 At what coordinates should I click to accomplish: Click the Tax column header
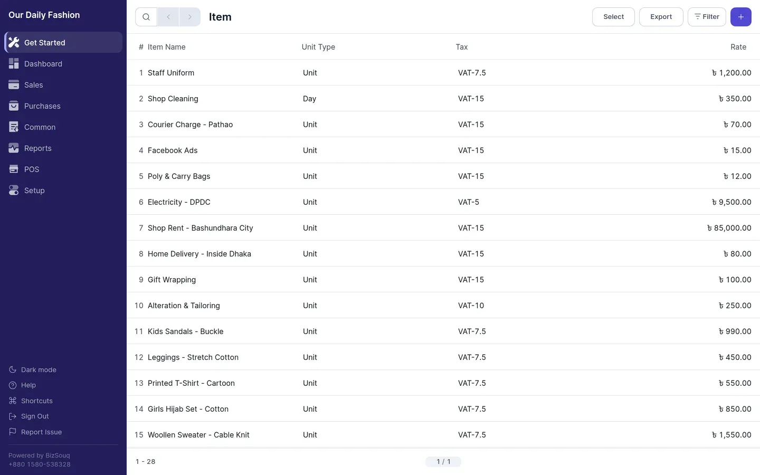[x=462, y=47]
